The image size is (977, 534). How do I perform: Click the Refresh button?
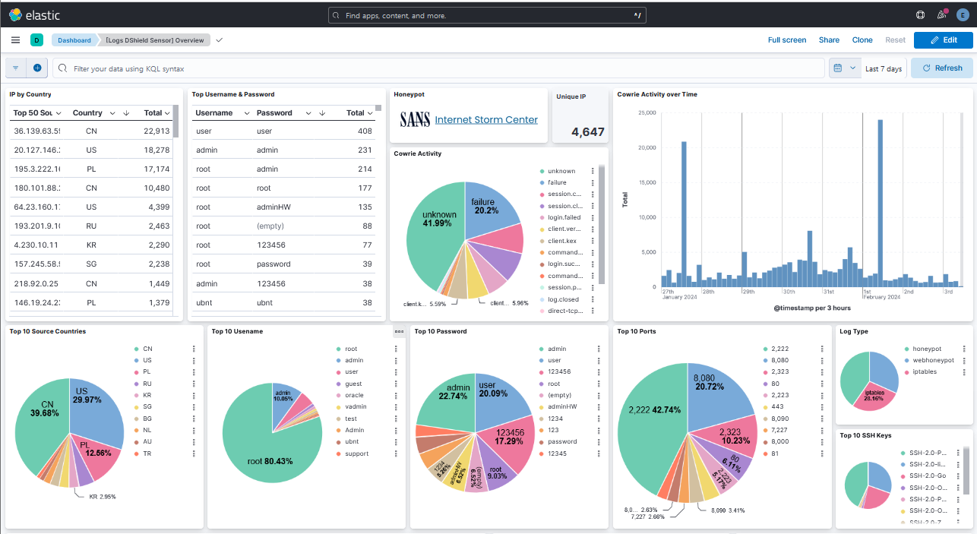[x=941, y=68]
